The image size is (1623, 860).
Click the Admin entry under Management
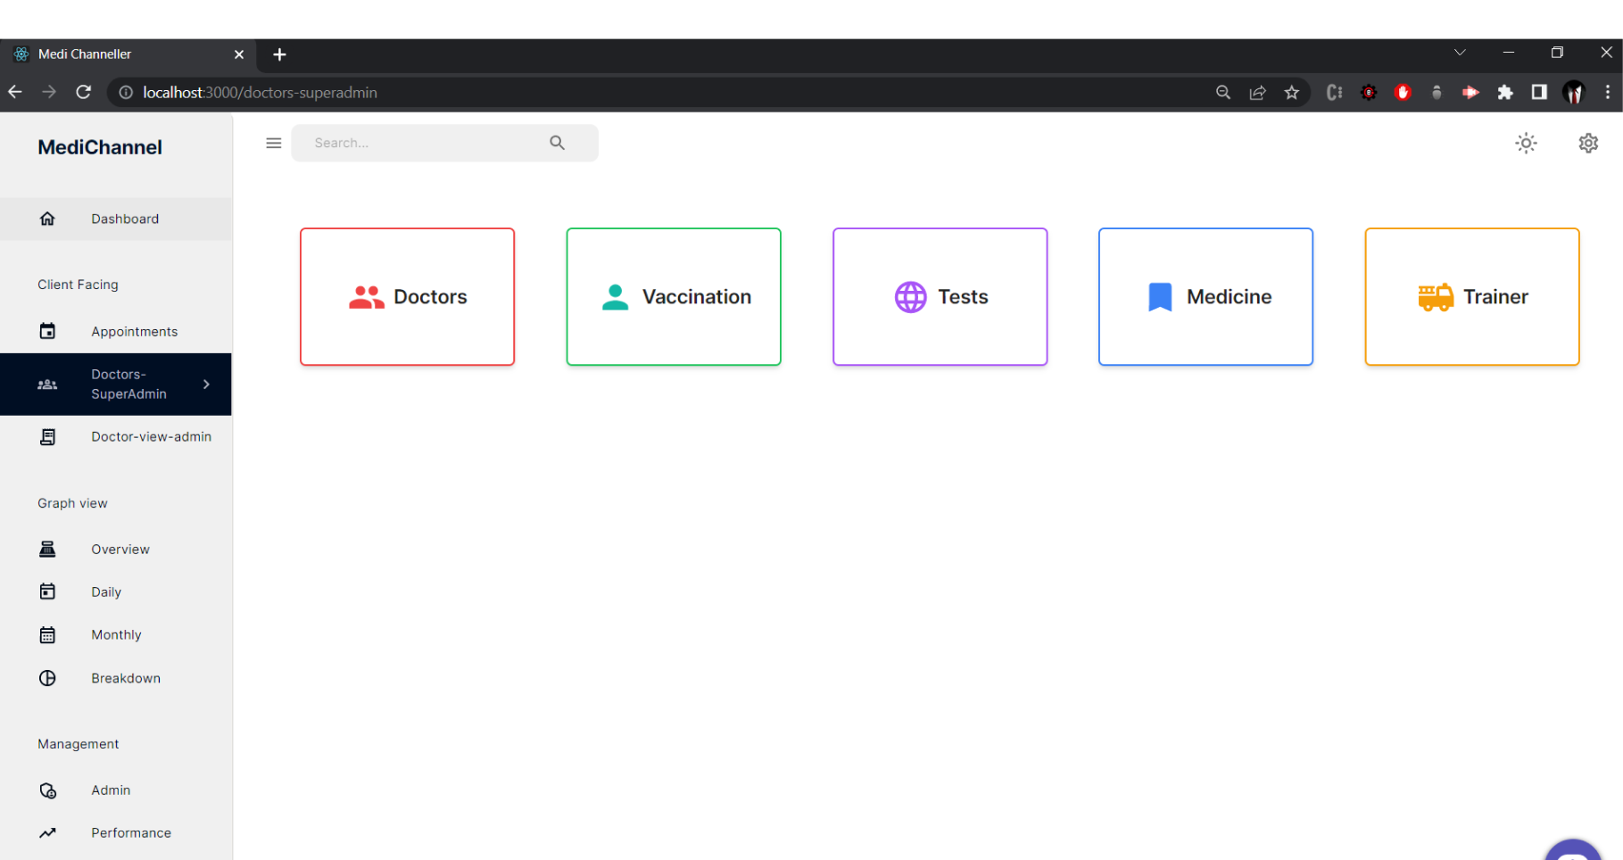pyautogui.click(x=111, y=790)
